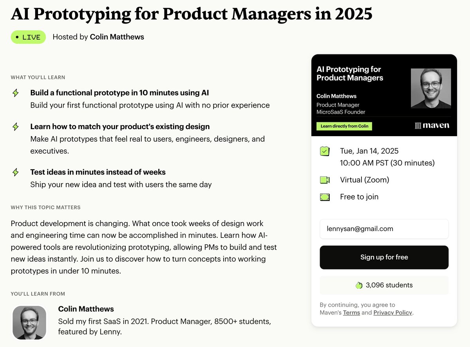Image resolution: width=470 pixels, height=347 pixels.
Task: Click the 'YOU'LL LEARN FROM' section label
Action: [38, 294]
